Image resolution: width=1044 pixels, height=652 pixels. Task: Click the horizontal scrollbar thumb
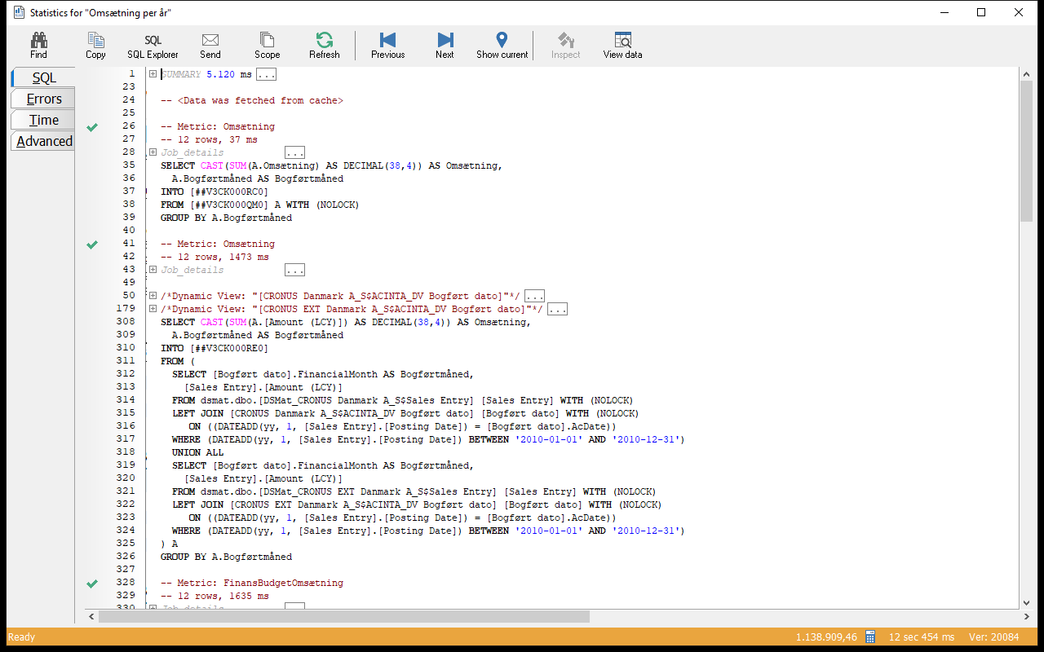pos(343,617)
